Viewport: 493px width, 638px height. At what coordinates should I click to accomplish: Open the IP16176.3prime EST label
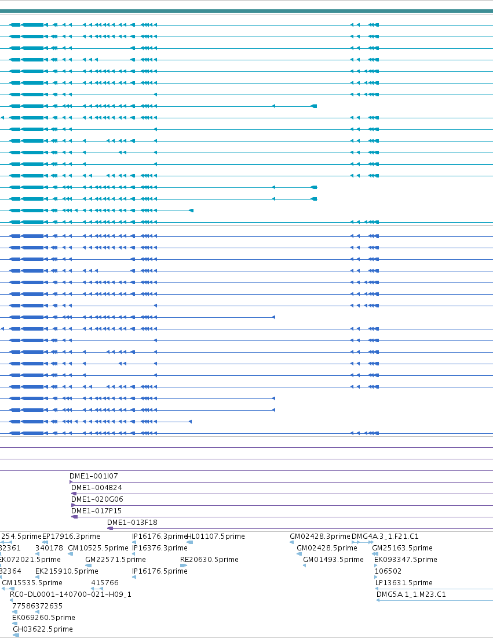tap(160, 536)
